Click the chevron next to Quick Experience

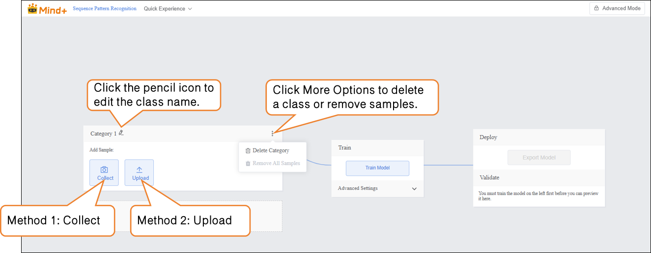190,9
